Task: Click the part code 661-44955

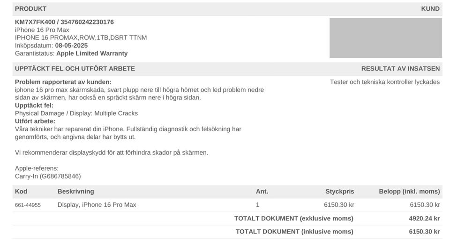Action: click(28, 205)
